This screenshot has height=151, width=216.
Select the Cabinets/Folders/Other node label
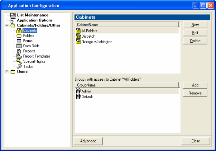(x=39, y=26)
